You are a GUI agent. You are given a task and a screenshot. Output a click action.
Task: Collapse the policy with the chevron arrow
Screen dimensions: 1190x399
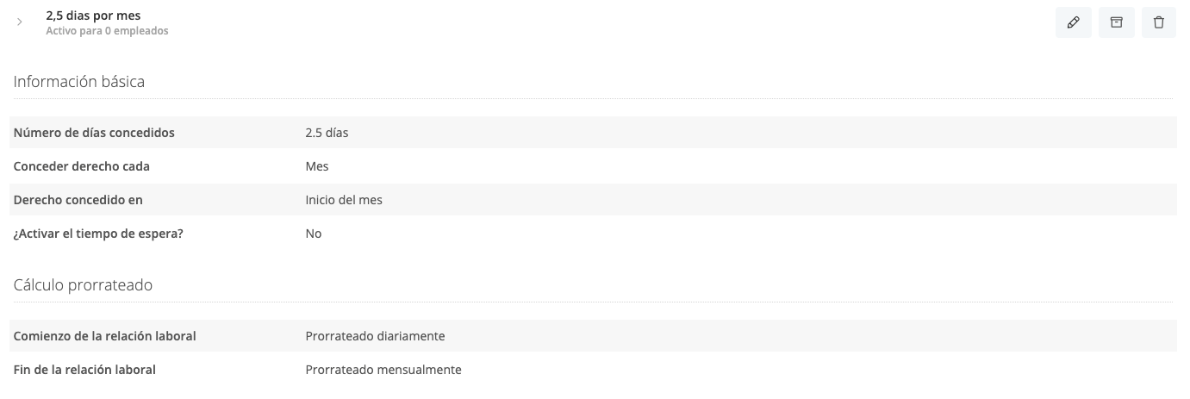[x=20, y=22]
